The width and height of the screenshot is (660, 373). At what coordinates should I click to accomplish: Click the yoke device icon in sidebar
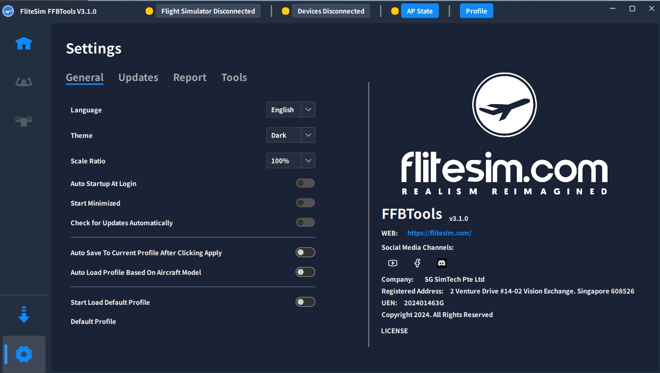pyautogui.click(x=24, y=82)
